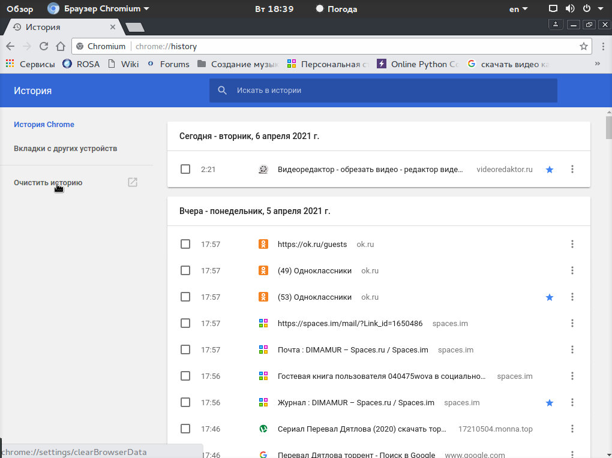Viewport: 612px width, 458px height.
Task: Tick the checkbox for Почта : DIMAMUR
Action: (x=185, y=349)
